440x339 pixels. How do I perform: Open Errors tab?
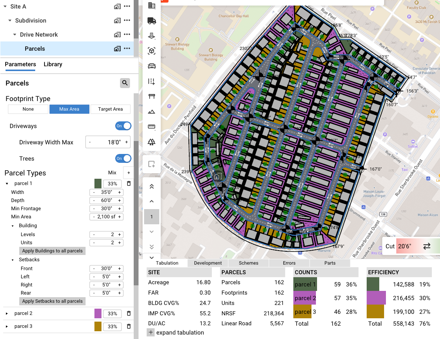pos(289,263)
